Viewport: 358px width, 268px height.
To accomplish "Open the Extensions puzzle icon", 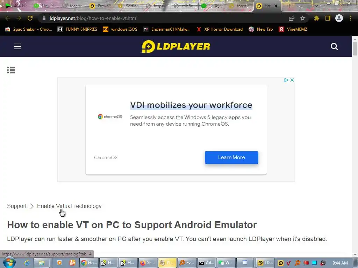I will (316, 18).
